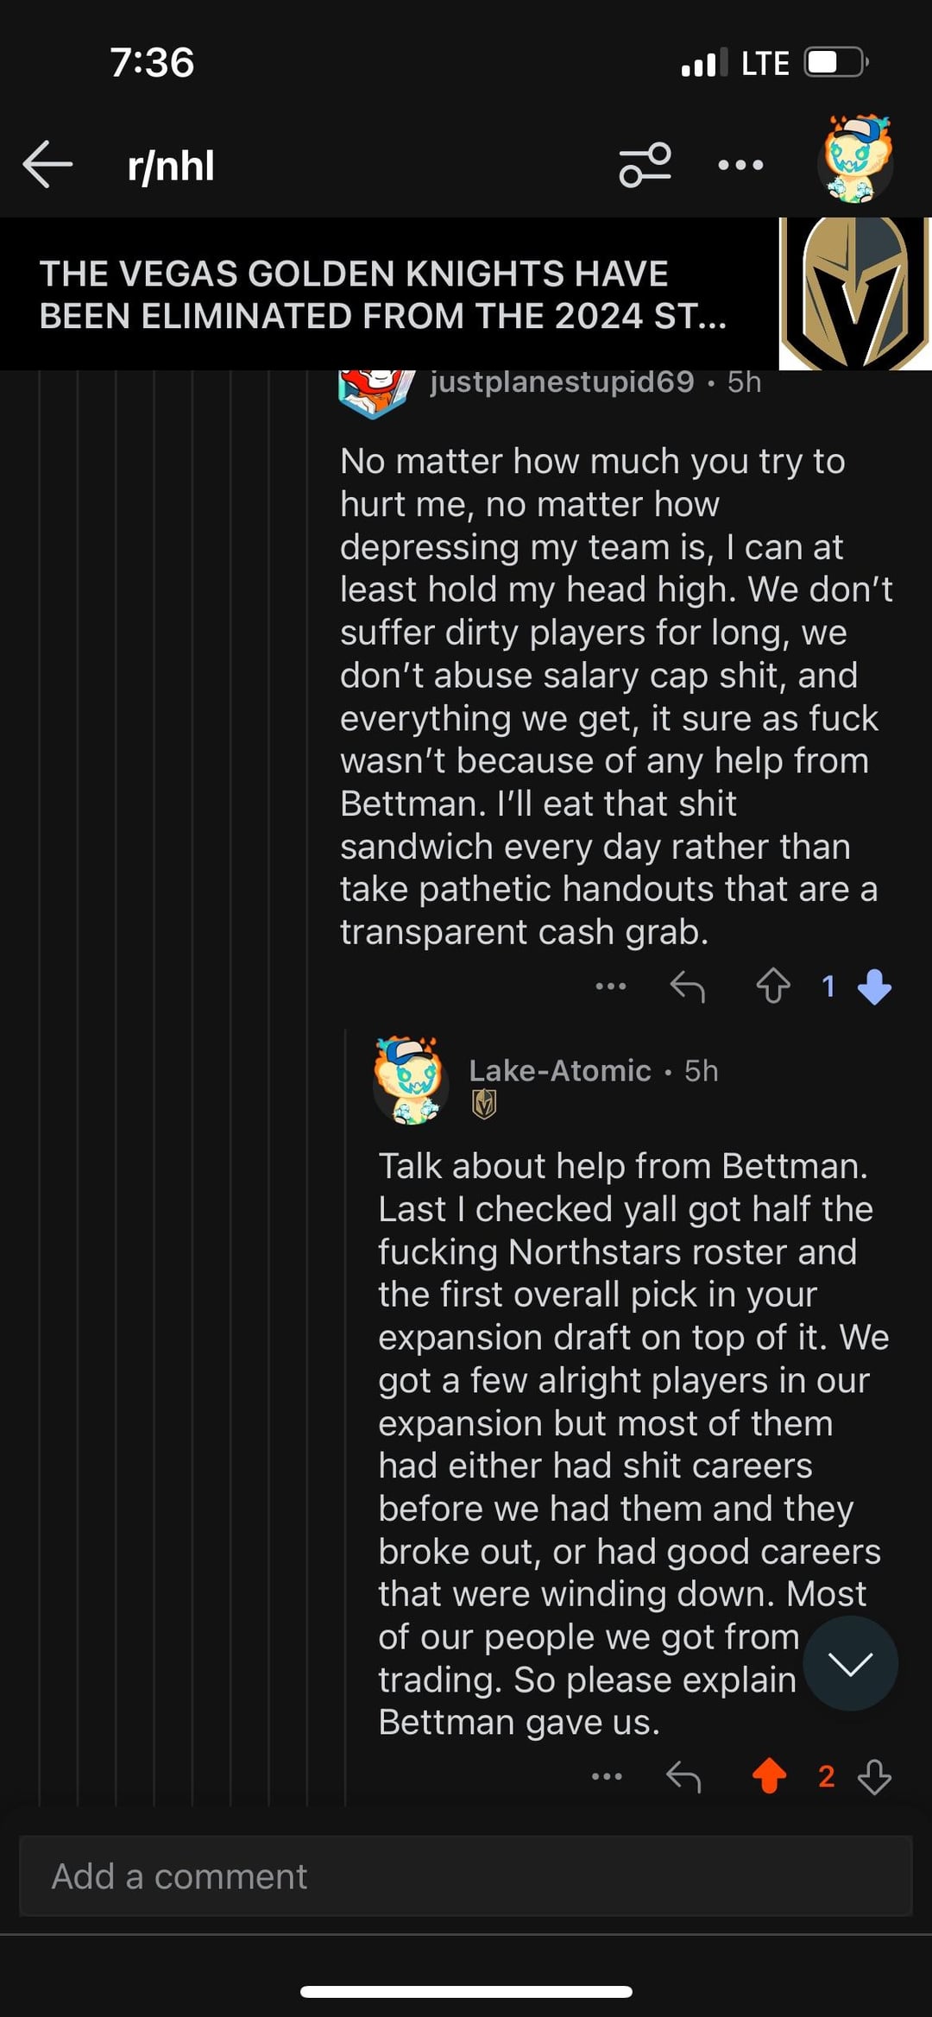This screenshot has width=932, height=2017.
Task: Tap Lake-Atomic's avatar beside the comment
Action: tap(410, 1081)
